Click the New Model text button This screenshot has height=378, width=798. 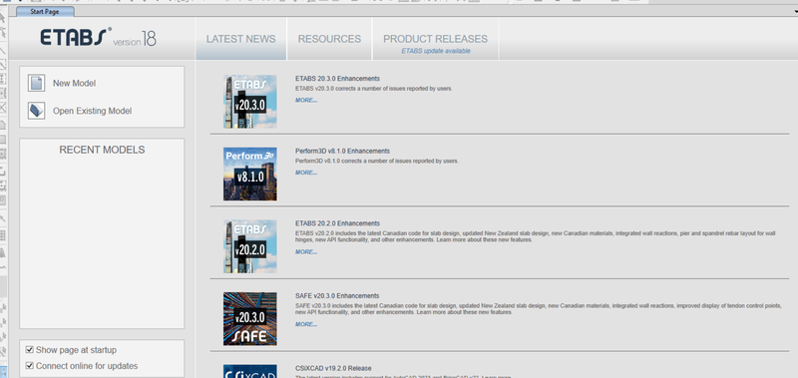pyautogui.click(x=74, y=83)
